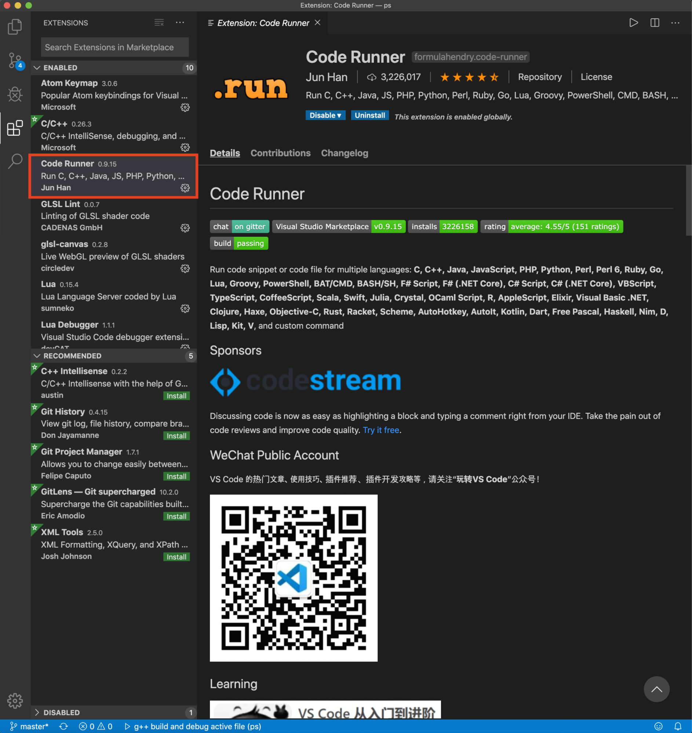
Task: Install the XML Tools extension
Action: point(176,557)
